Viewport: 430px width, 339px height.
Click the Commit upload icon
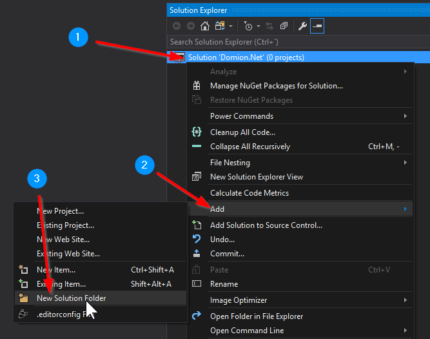[197, 253]
